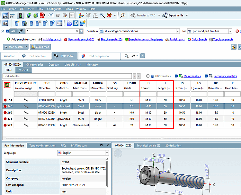Click the favorites heart window icon
Screen dimensions: 241x195
[65, 15]
